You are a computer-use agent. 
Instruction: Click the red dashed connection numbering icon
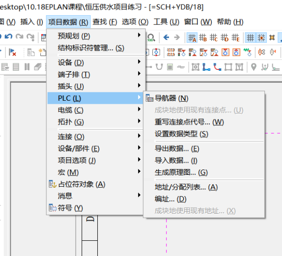tap(171, 53)
